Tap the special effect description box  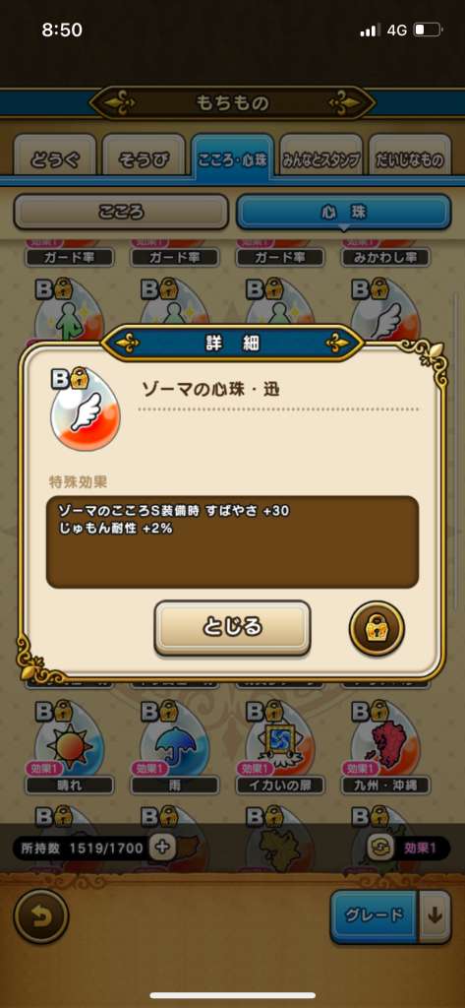pyautogui.click(x=232, y=542)
